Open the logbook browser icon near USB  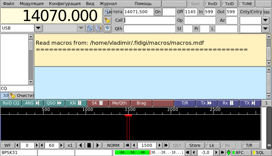pos(98,28)
